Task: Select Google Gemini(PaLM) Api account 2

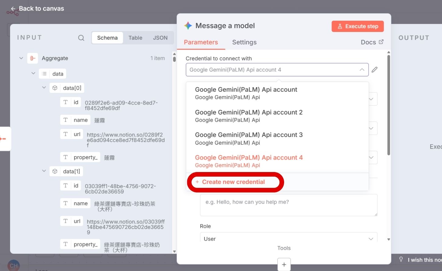Action: [x=249, y=112]
